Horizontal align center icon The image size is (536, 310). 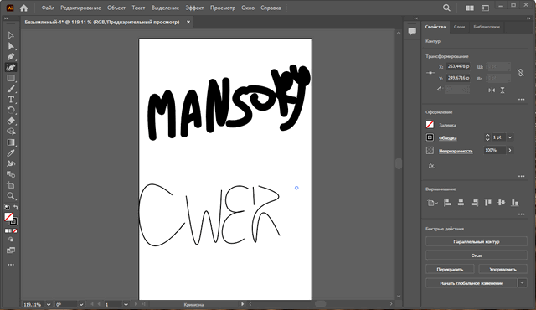(461, 203)
